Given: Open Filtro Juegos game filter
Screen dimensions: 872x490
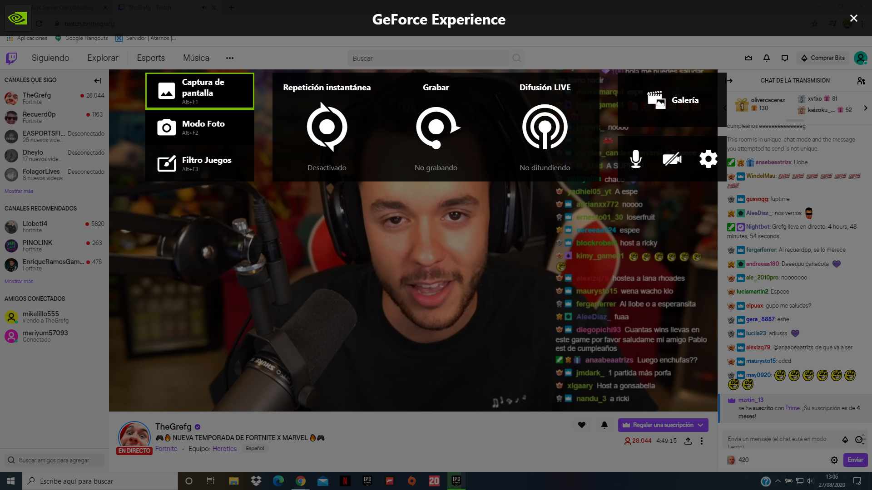Looking at the screenshot, I should point(200,164).
